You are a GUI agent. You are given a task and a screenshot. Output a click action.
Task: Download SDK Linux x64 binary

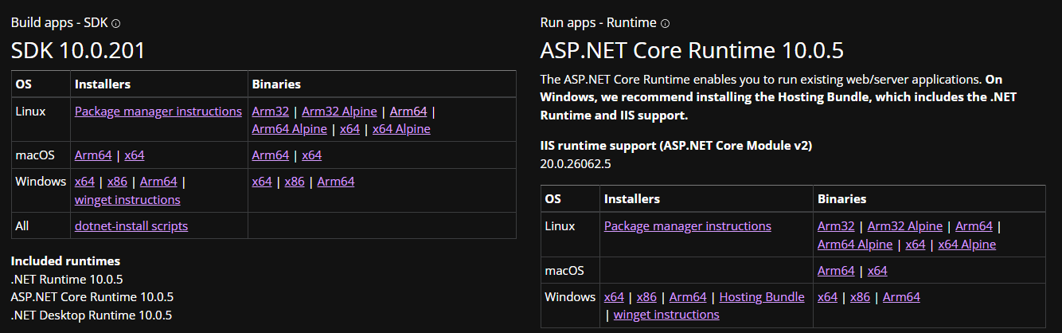pyautogui.click(x=349, y=129)
